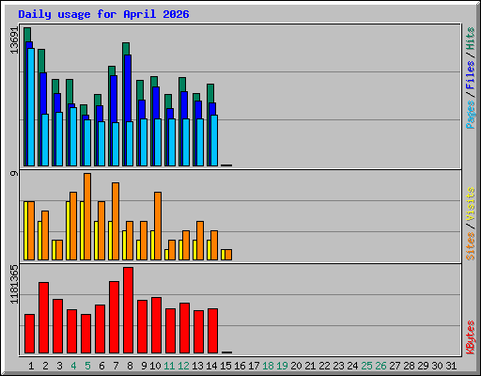
Task: Click the red KBytes bar for day 1
Action: click(x=29, y=334)
